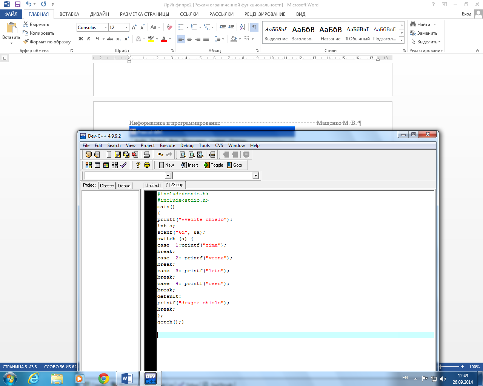Click Goto bookmark button
Screen dimensions: 483x386
(x=235, y=165)
